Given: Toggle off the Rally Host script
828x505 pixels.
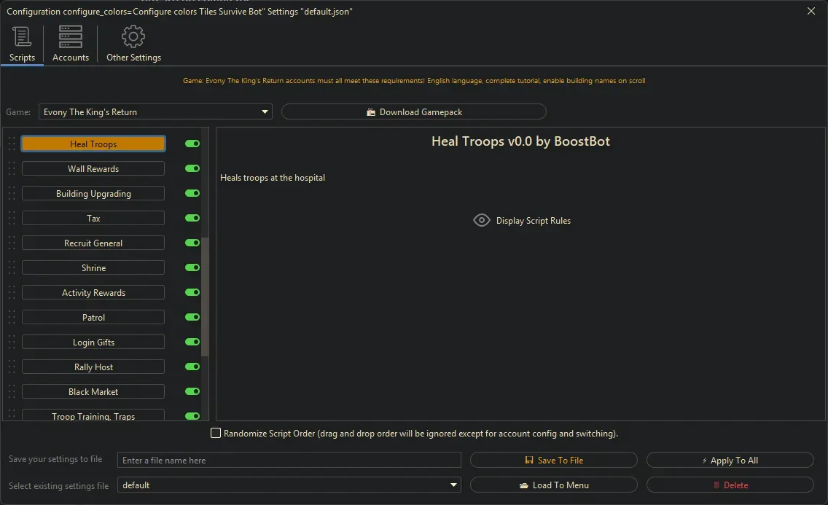Looking at the screenshot, I should (192, 367).
